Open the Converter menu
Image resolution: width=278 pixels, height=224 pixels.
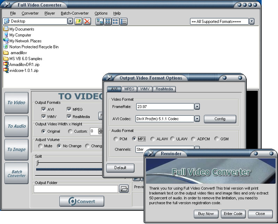pos(30,13)
